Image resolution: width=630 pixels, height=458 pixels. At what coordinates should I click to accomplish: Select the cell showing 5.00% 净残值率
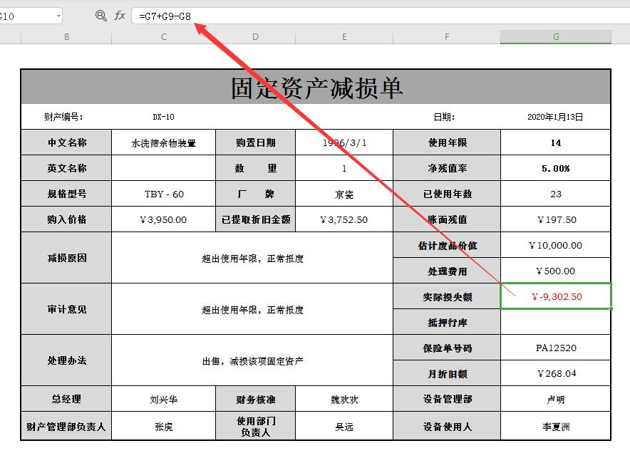point(555,167)
